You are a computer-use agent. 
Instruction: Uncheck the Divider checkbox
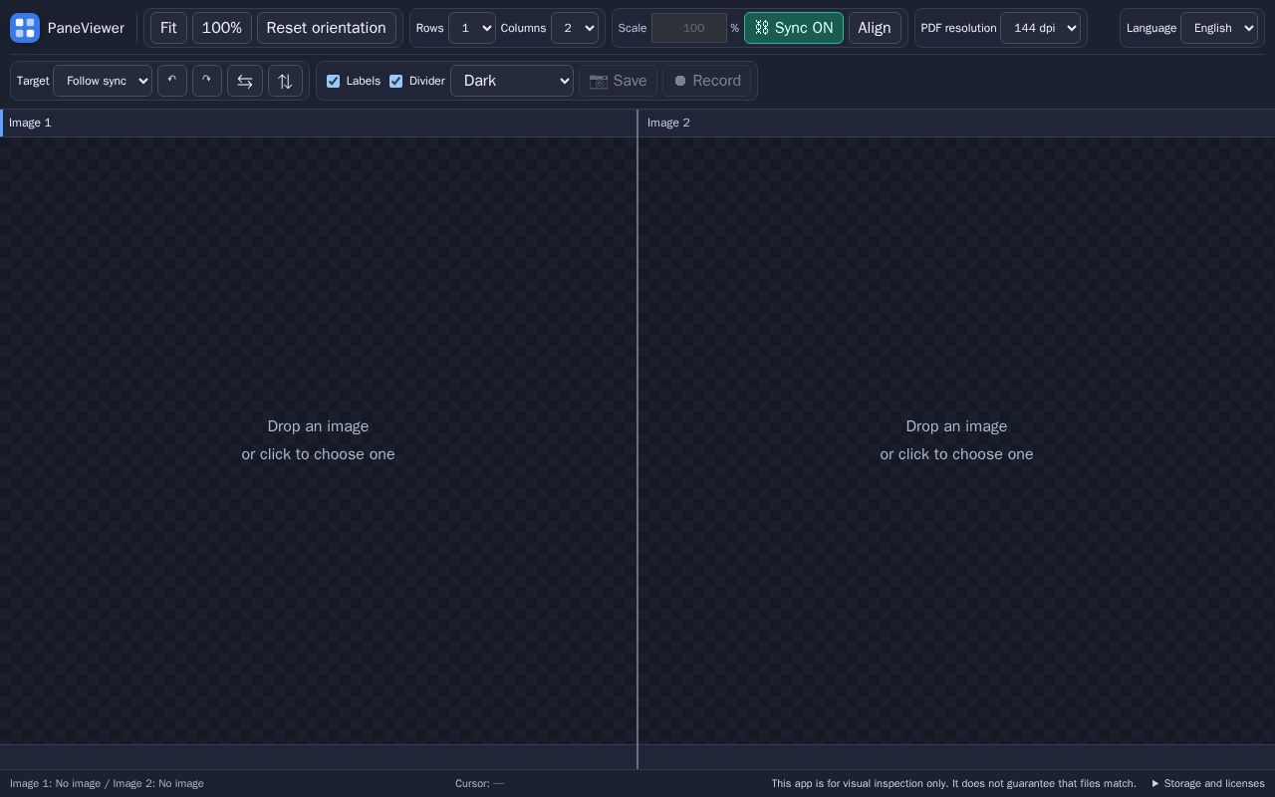(x=396, y=81)
